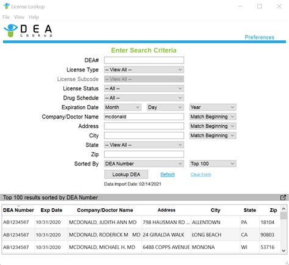Open City Match Beginning dropdown

[213, 136]
